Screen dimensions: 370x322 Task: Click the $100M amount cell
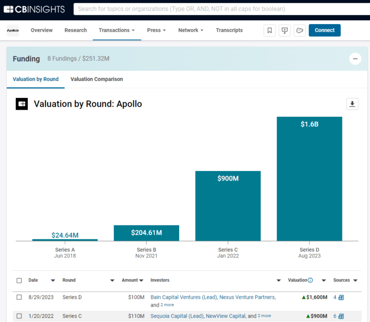tap(136, 297)
